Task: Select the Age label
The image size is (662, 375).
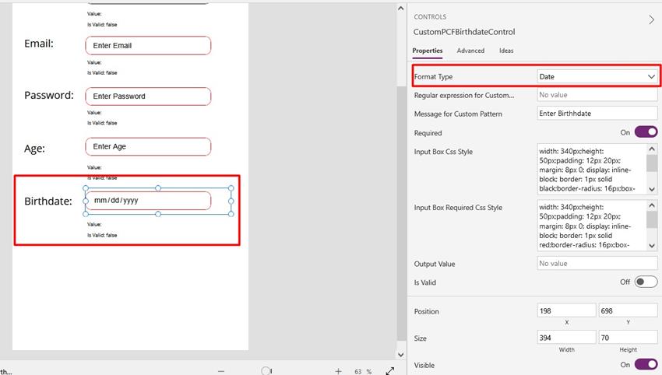Action: click(34, 149)
